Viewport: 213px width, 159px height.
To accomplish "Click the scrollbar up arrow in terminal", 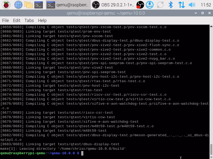I will (x=211, y=26).
